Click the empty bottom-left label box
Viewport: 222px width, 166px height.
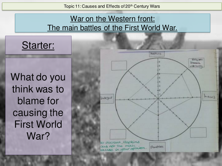coord(118,134)
